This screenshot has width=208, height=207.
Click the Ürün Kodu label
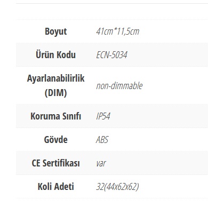(55, 55)
